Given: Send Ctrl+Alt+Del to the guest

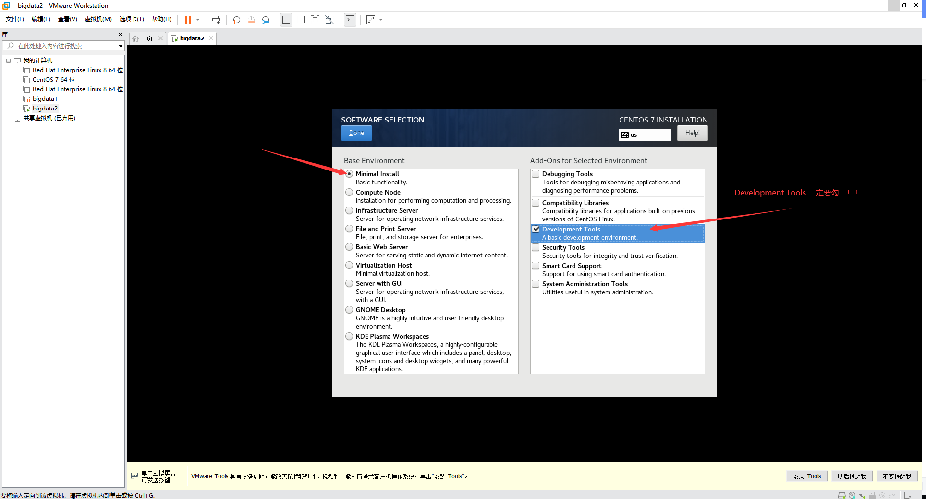Looking at the screenshot, I should point(216,20).
